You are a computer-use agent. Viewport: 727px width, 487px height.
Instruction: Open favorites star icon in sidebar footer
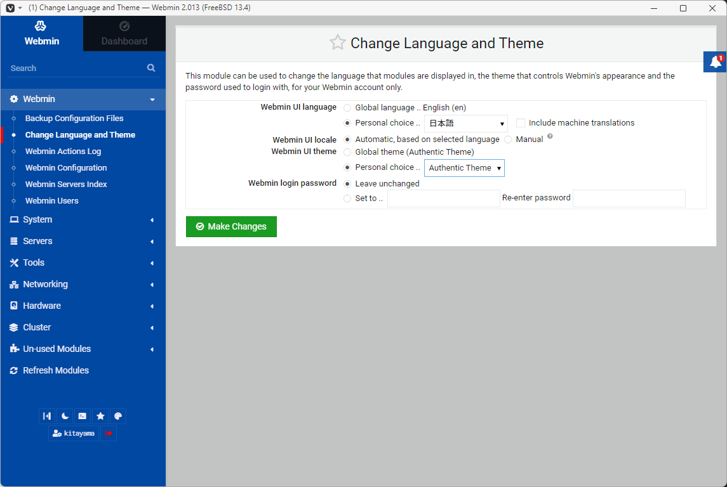coord(100,416)
